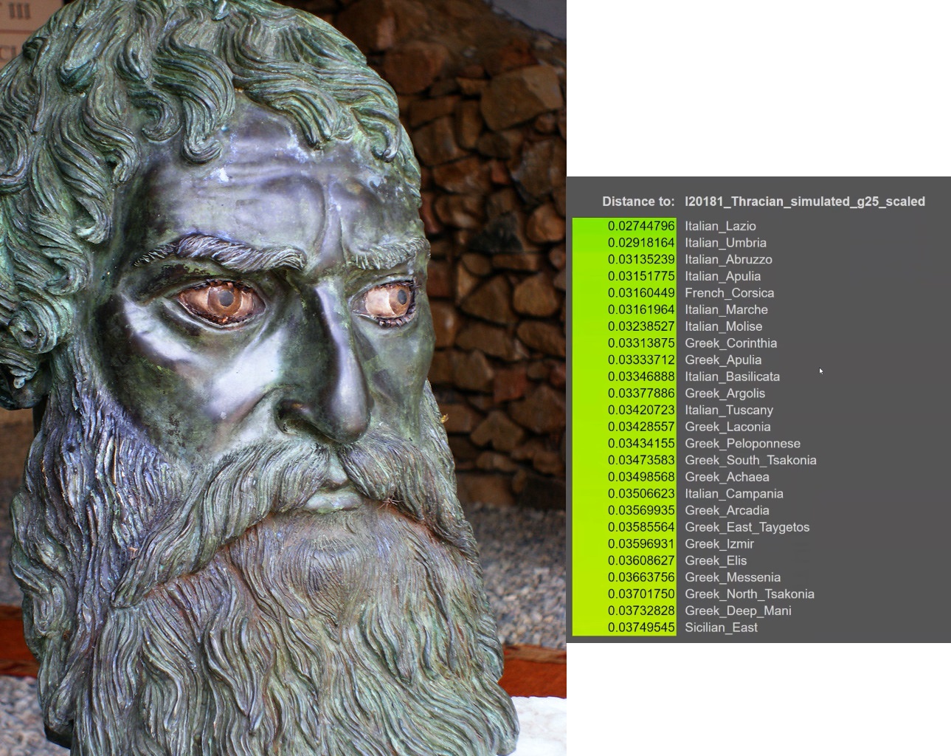Select the distance value 0.02918164
The width and height of the screenshot is (951, 756).
pos(641,243)
